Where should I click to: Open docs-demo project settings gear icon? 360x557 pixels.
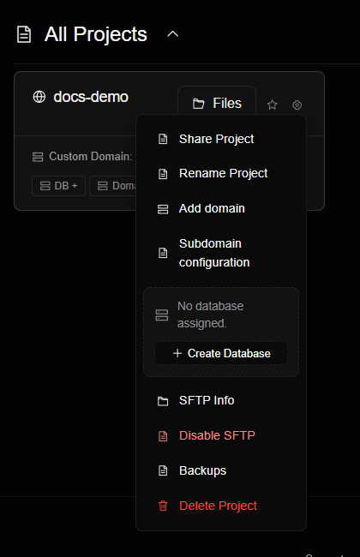click(297, 105)
